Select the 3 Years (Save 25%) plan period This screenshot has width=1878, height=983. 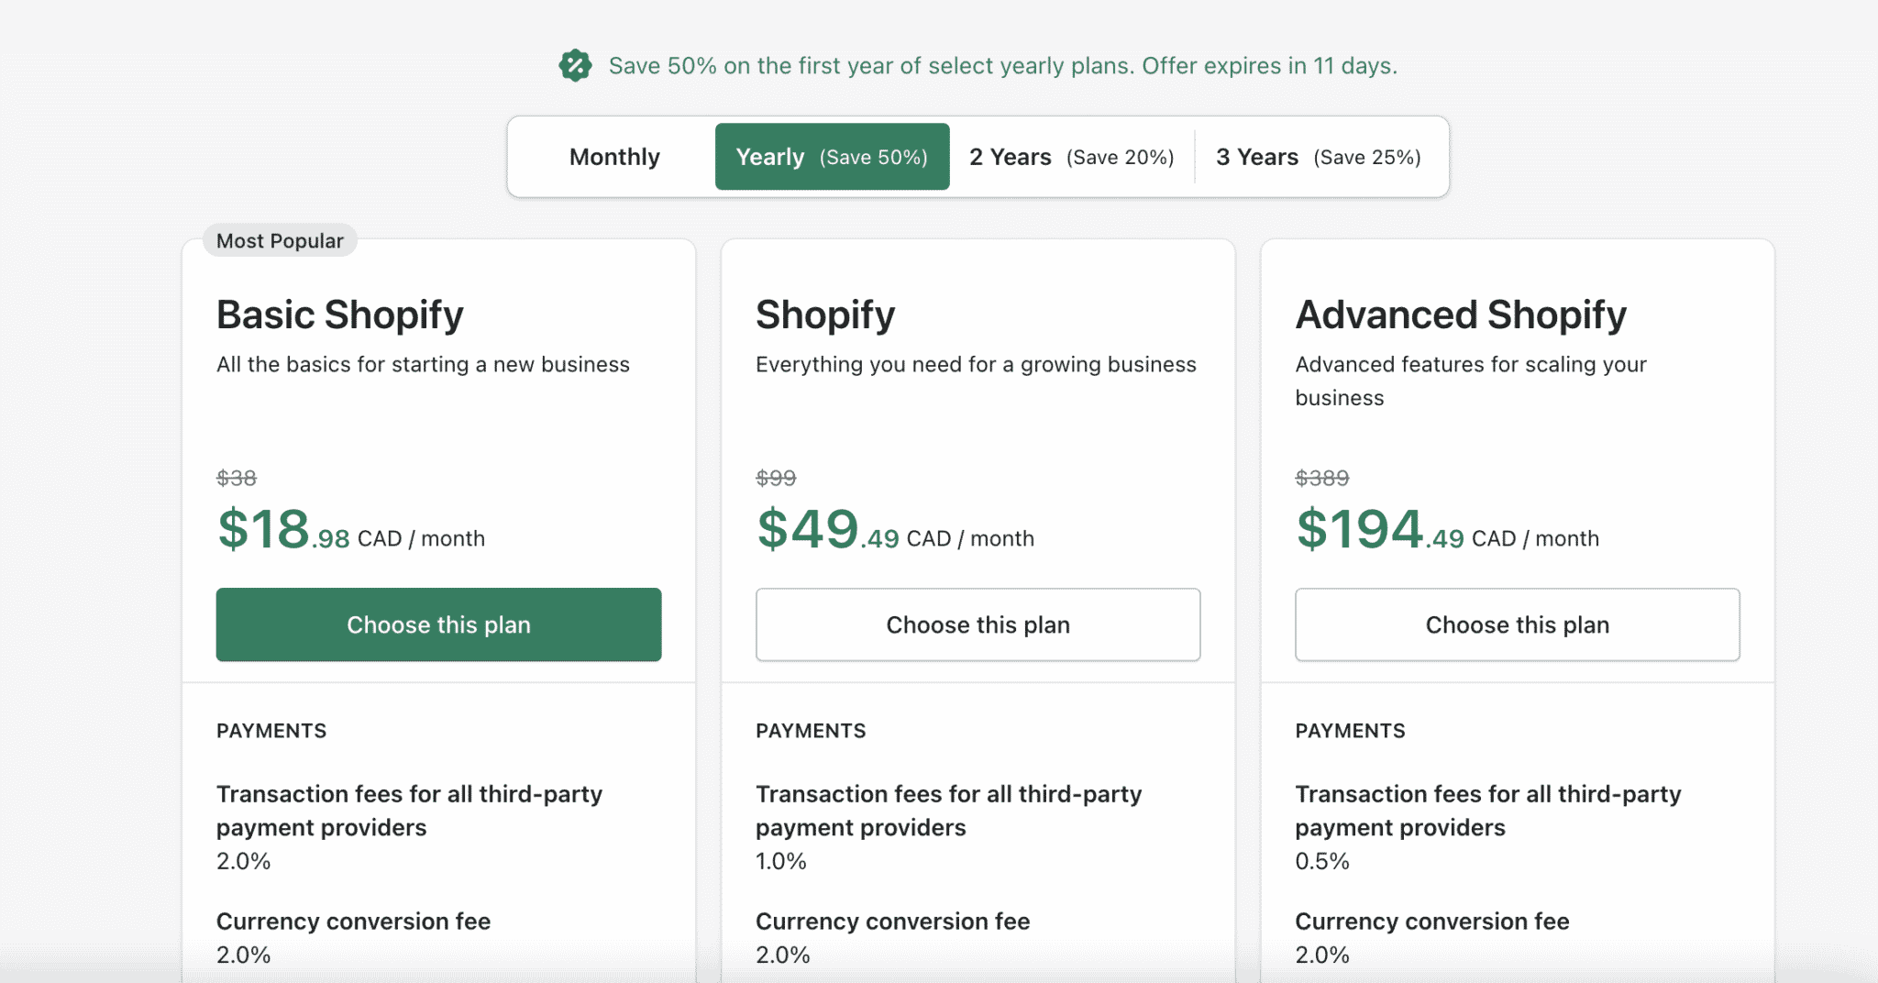pyautogui.click(x=1318, y=157)
